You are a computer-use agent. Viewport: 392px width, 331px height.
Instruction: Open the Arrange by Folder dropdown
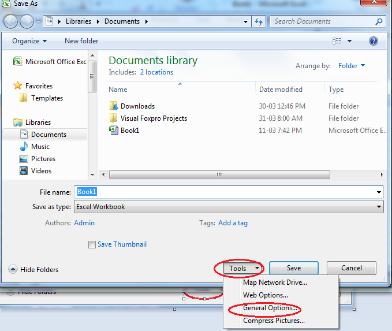352,66
